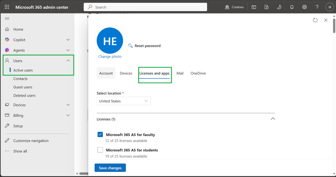Click the Users person icon

(7, 61)
